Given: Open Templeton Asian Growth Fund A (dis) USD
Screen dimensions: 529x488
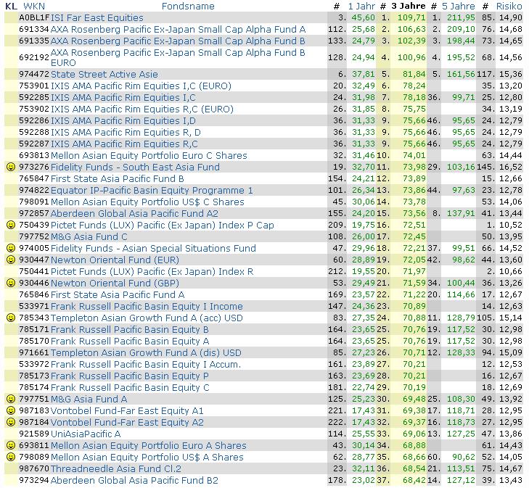Looking at the screenshot, I should (x=146, y=352).
